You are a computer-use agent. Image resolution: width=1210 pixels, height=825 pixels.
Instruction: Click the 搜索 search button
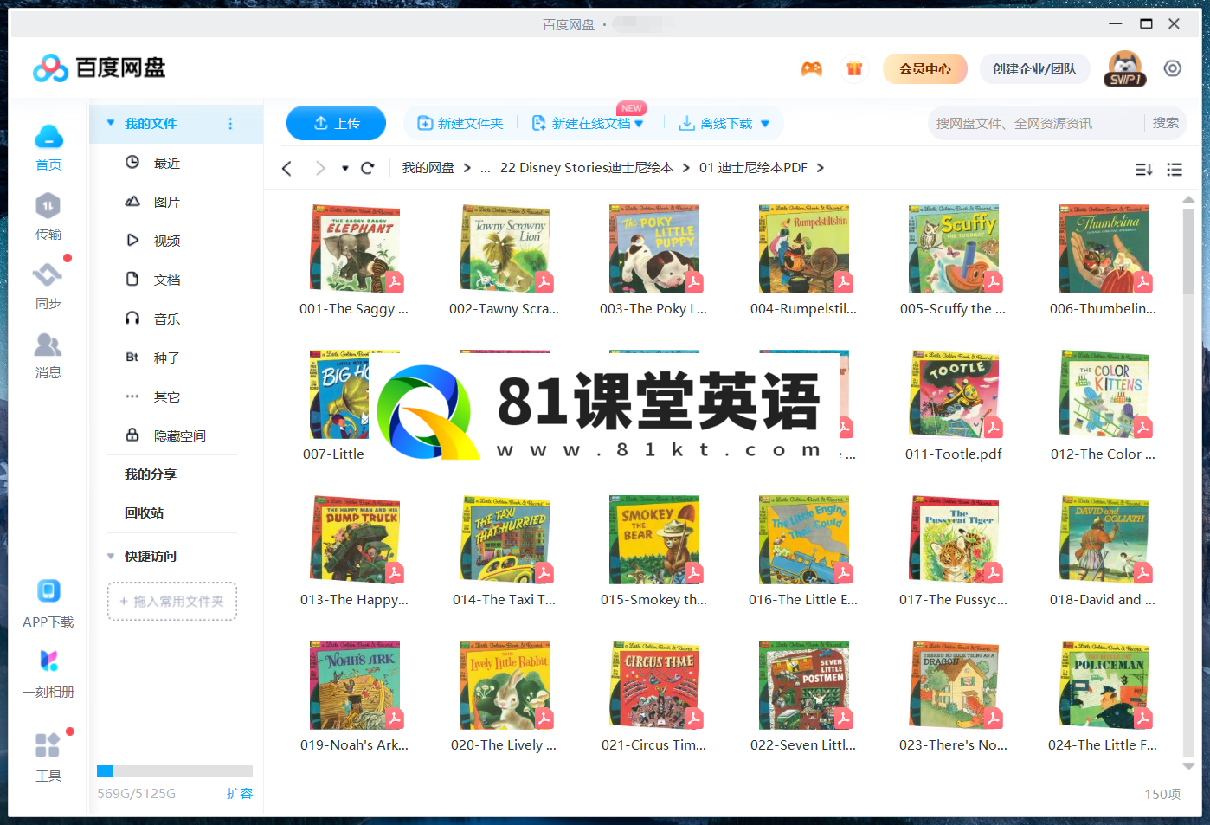[x=1165, y=123]
